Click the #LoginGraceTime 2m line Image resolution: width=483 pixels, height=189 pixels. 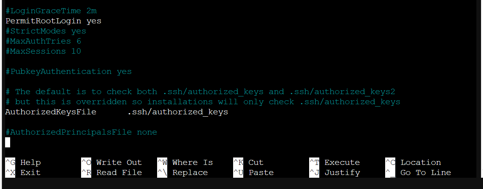tap(51, 11)
